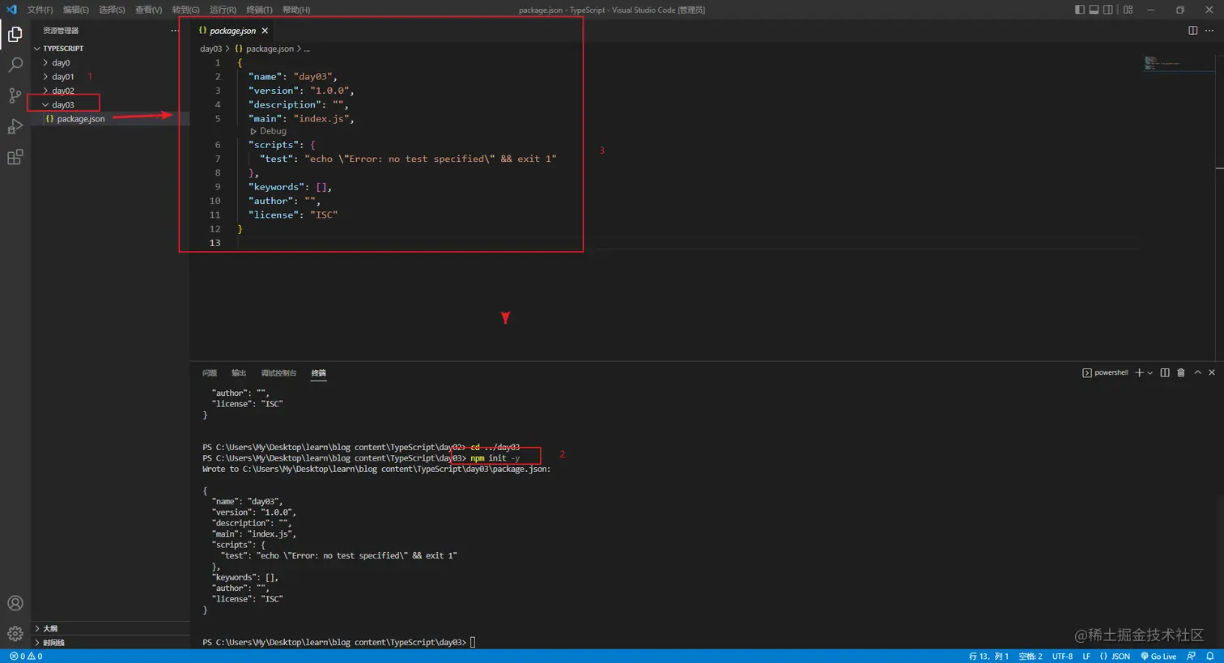Click the editor minimap preview
Viewport: 1224px width, 663px height.
(1163, 63)
